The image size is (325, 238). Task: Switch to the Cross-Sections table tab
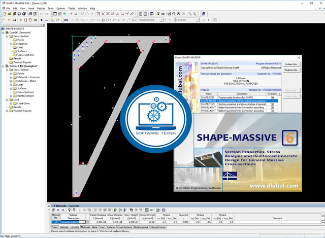(x=124, y=227)
